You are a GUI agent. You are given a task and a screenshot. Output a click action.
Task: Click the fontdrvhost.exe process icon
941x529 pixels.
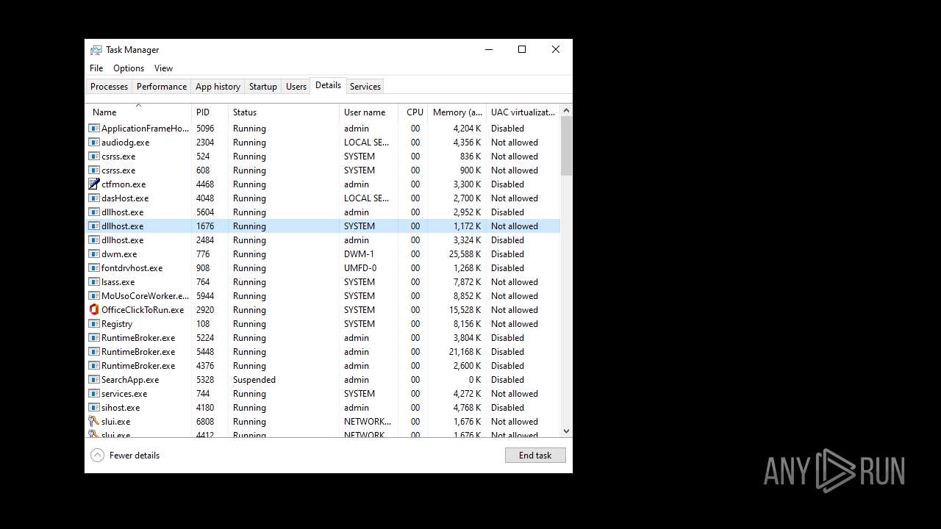(x=94, y=268)
